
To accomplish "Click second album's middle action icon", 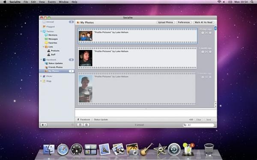I will click(x=206, y=52).
